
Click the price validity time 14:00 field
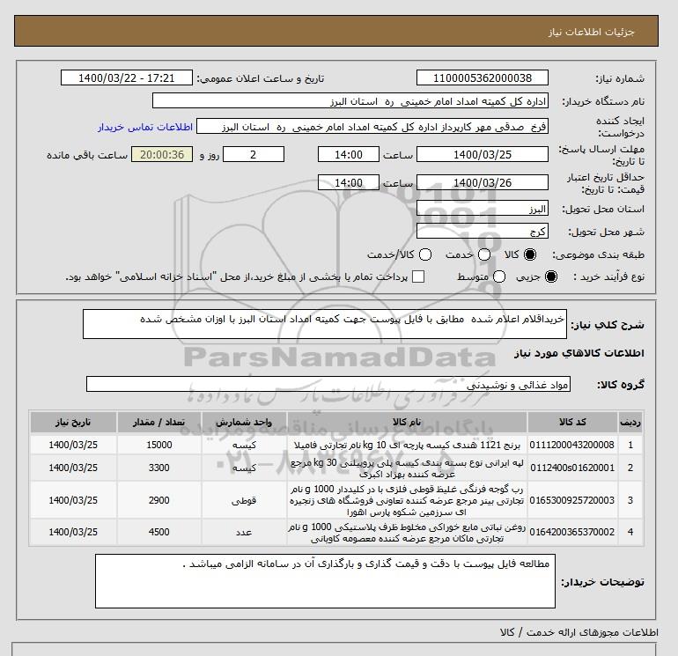tap(349, 182)
